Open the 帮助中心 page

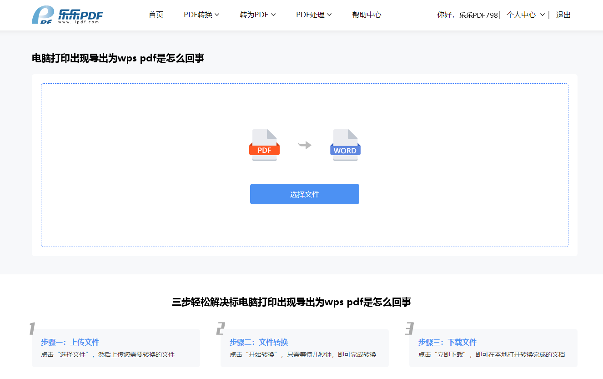coord(367,15)
